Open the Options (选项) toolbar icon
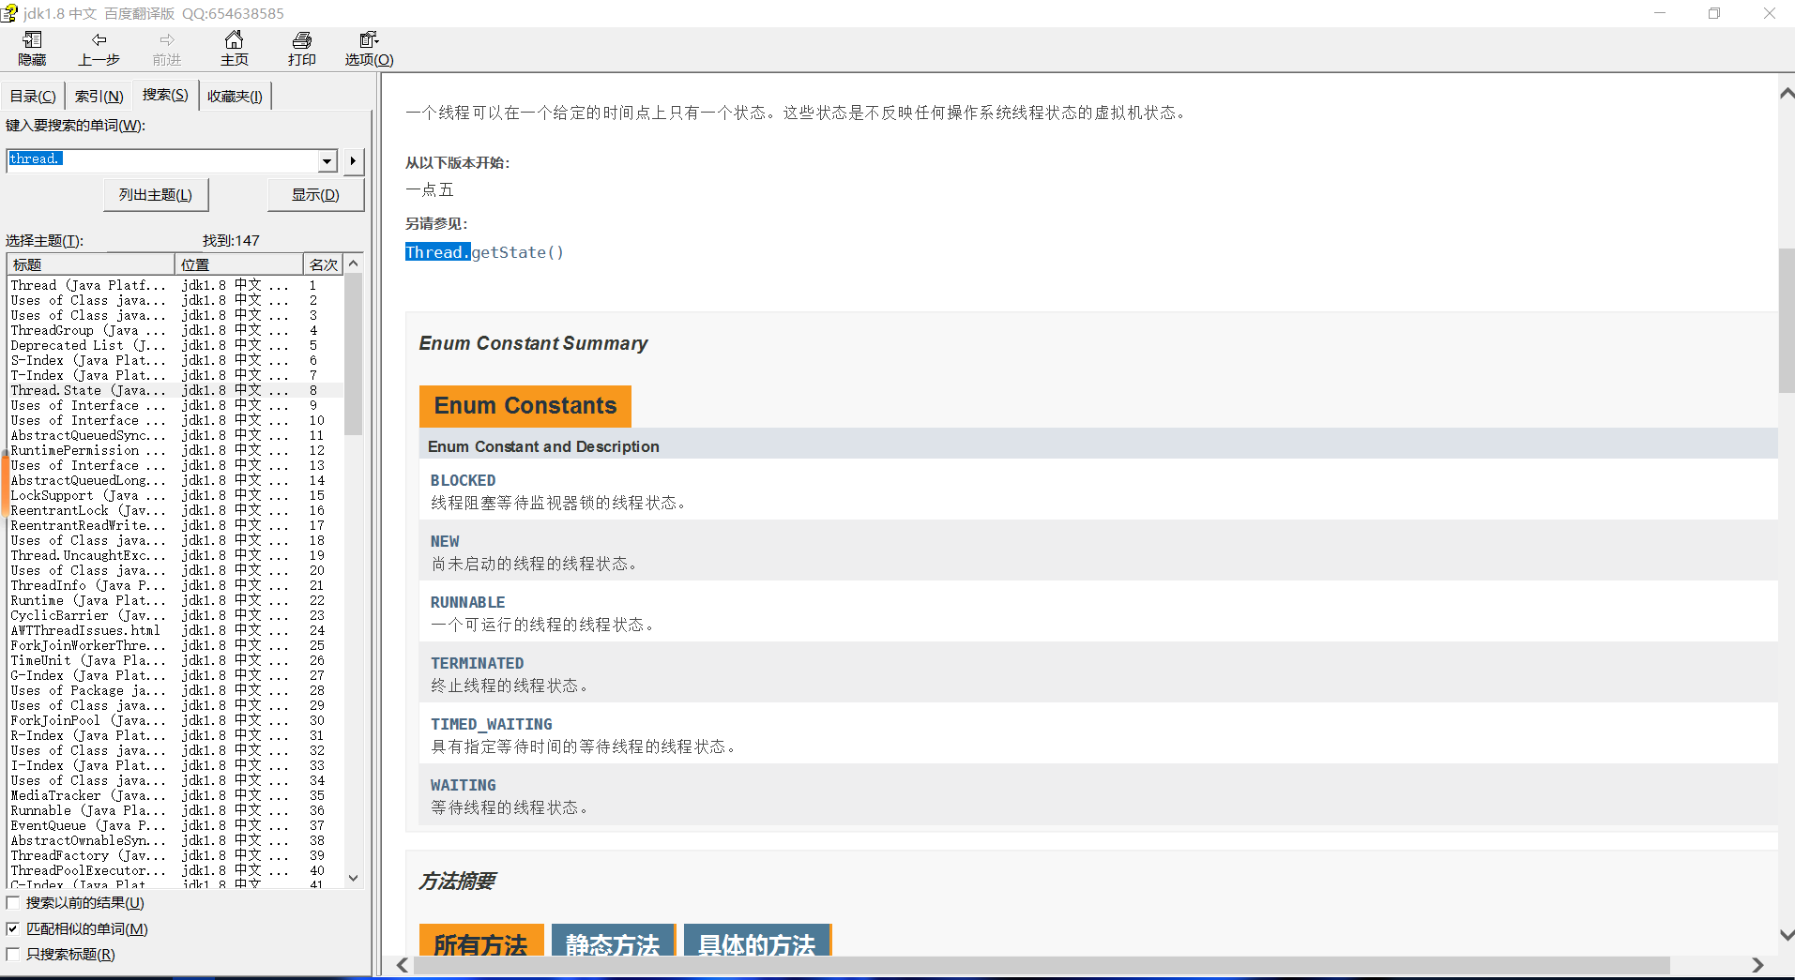1795x980 pixels. click(369, 39)
